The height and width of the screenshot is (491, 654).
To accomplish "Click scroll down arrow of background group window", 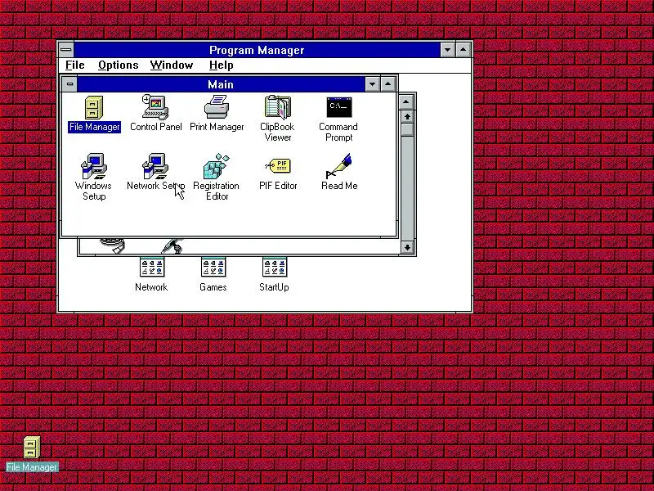I will [407, 247].
